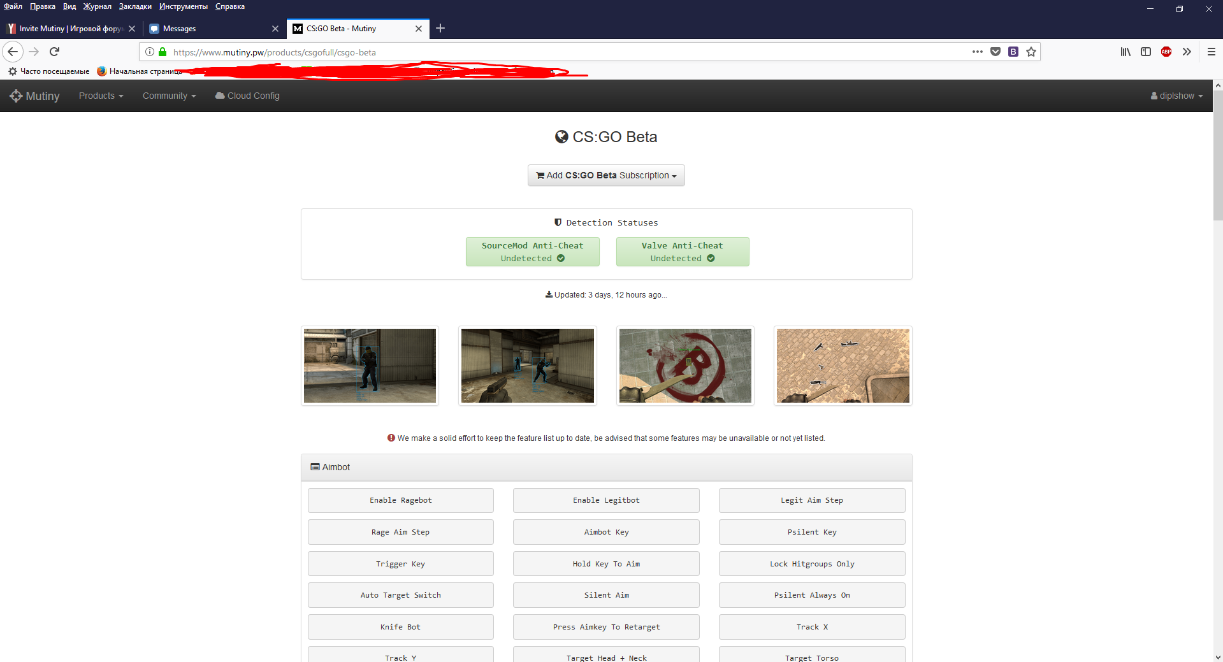The image size is (1223, 662).
Task: Click the Mutiny logo in navbar
Action: (x=35, y=96)
